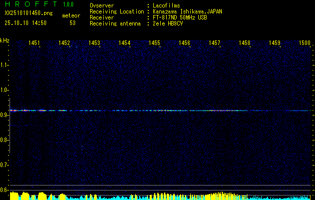Click the 1.0.0 version number
Image resolution: width=315 pixels, height=200 pixels.
[x=71, y=4]
